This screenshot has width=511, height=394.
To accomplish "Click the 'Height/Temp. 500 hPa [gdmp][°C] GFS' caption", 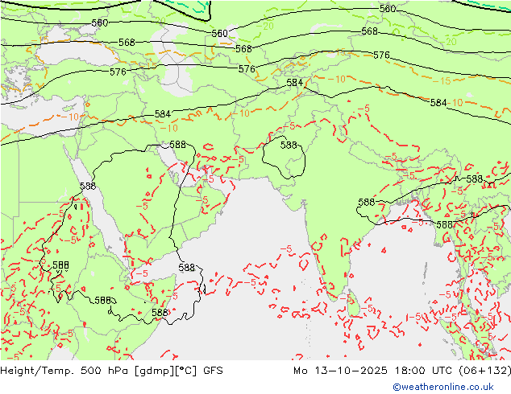I will pos(112,371).
